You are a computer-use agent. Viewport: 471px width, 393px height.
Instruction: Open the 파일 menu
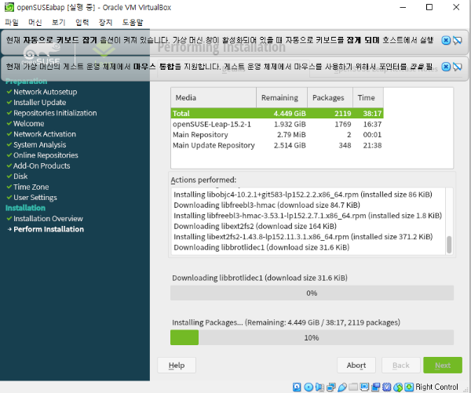[x=12, y=22]
